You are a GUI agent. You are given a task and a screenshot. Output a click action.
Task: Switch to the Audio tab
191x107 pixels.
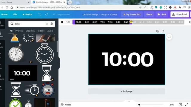click(x=50, y=31)
